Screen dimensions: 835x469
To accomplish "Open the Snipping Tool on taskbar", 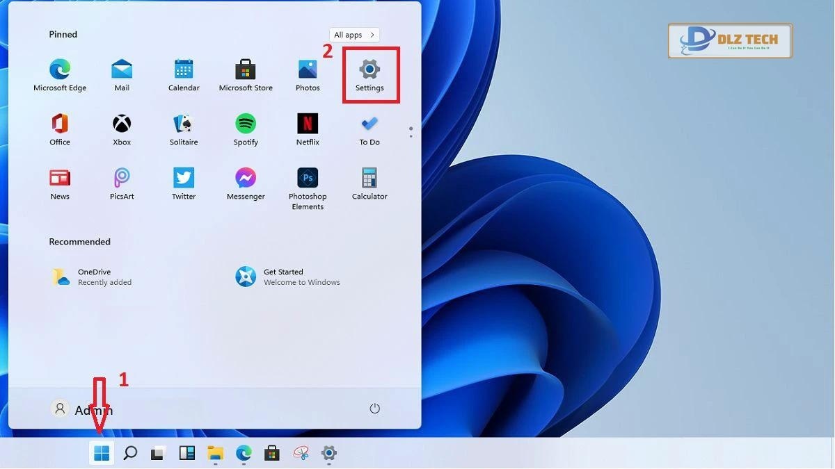I will click(301, 453).
